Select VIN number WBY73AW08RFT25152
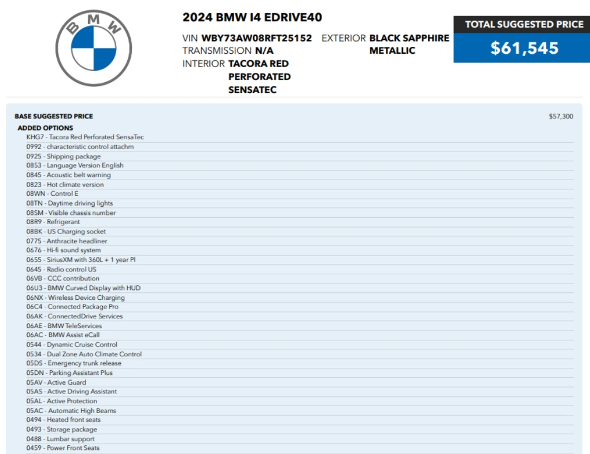The width and height of the screenshot is (590, 454). 257,38
